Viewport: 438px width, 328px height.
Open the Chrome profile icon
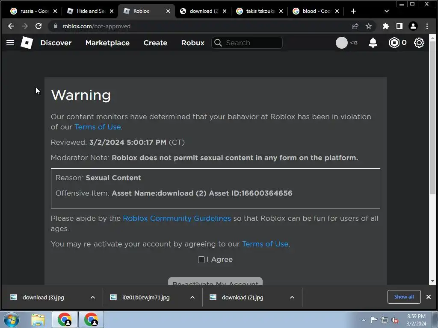pyautogui.click(x=413, y=26)
